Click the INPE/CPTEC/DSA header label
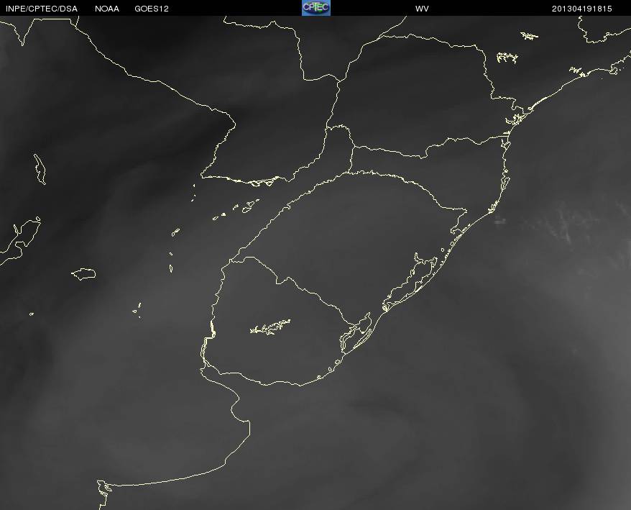Image resolution: width=631 pixels, height=510 pixels. 42,9
